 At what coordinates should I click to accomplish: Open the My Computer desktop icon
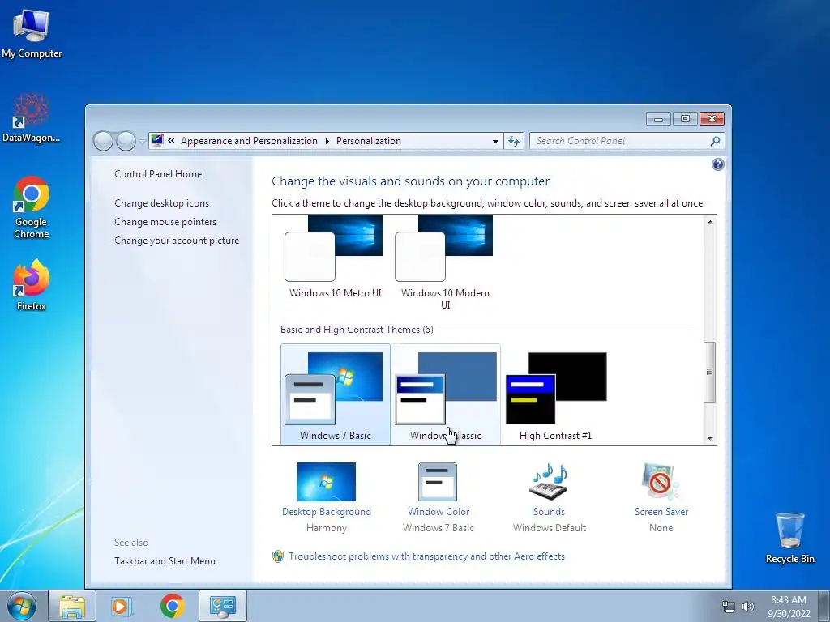(32, 32)
